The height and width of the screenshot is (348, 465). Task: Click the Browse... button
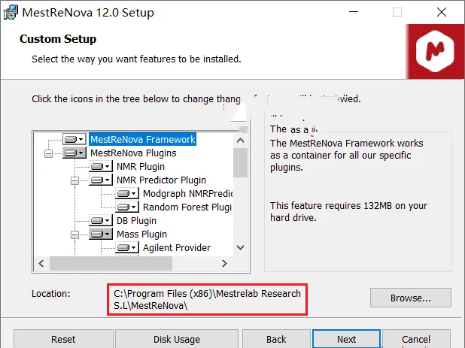[x=411, y=298]
